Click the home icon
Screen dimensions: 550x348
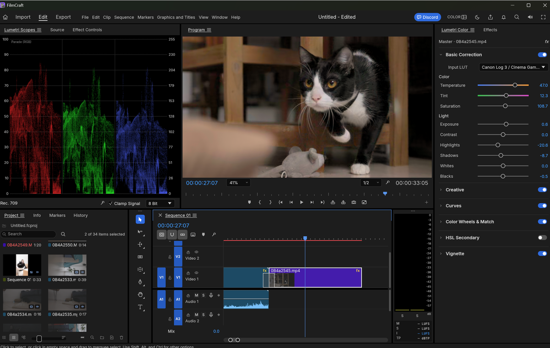pos(5,17)
